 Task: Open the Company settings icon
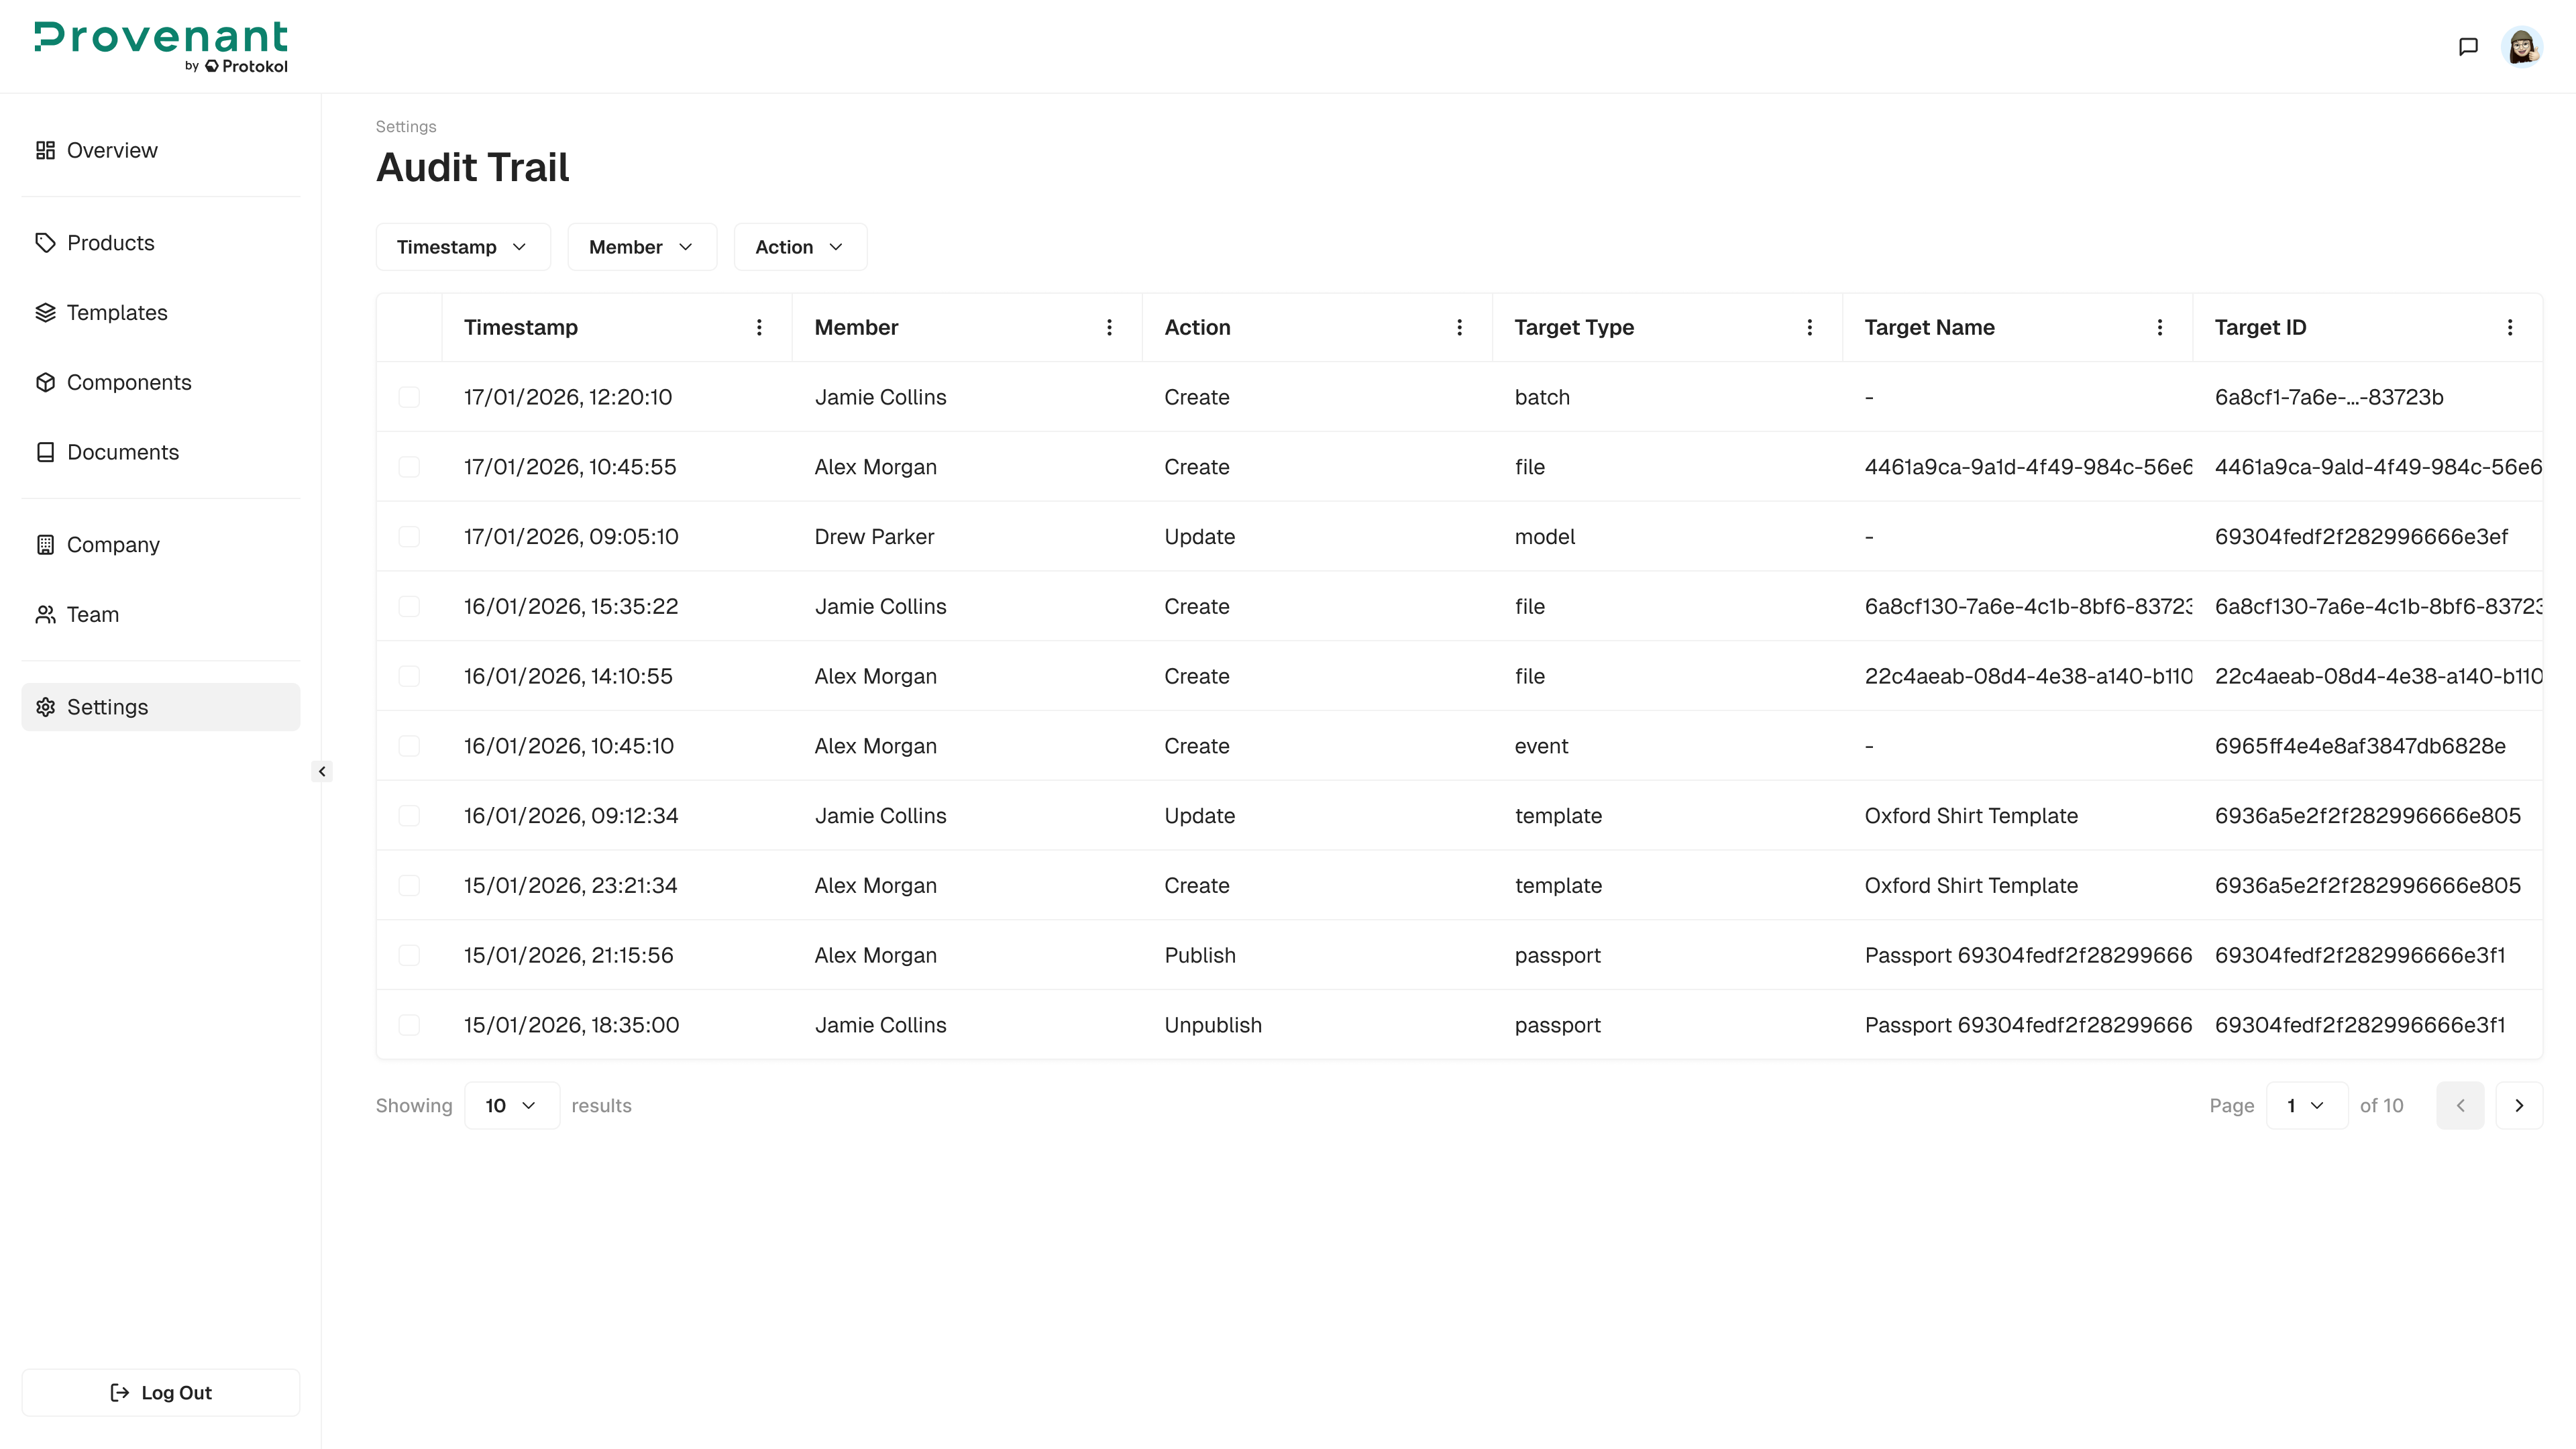click(45, 544)
